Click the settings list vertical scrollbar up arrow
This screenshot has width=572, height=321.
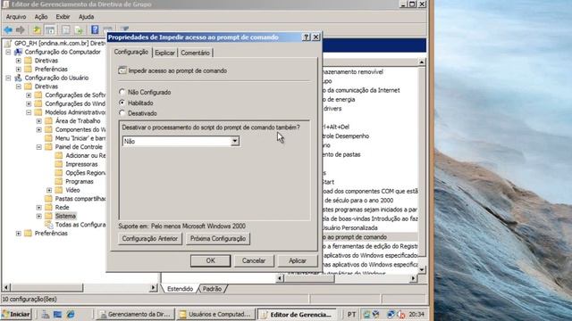tap(421, 62)
